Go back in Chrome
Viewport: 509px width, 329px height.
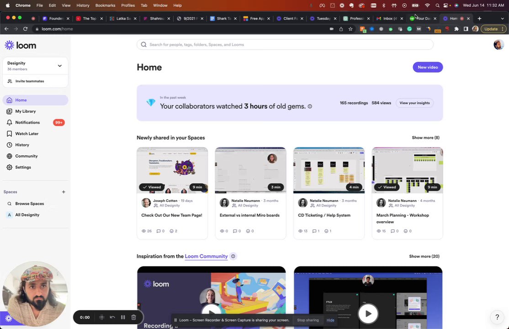(6, 29)
